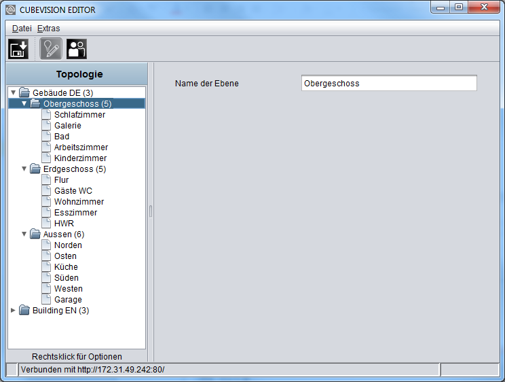This screenshot has width=505, height=382.
Task: Click the Arbeitszimmer page icon
Action: 46,147
